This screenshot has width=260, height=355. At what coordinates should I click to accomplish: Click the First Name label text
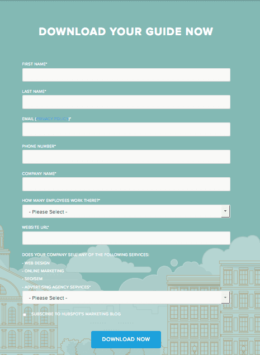pos(35,64)
